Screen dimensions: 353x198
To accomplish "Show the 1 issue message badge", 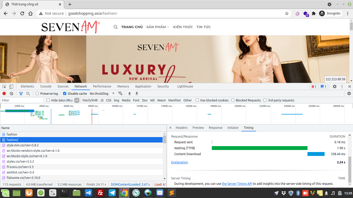I will click(324, 86).
